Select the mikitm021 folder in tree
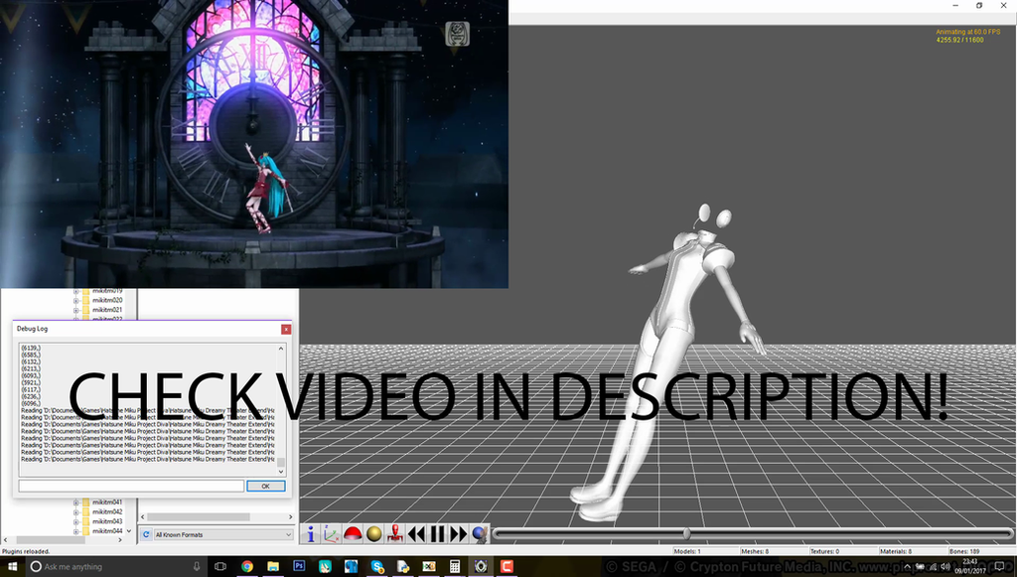Screen dimensions: 1017x577 [x=107, y=310]
